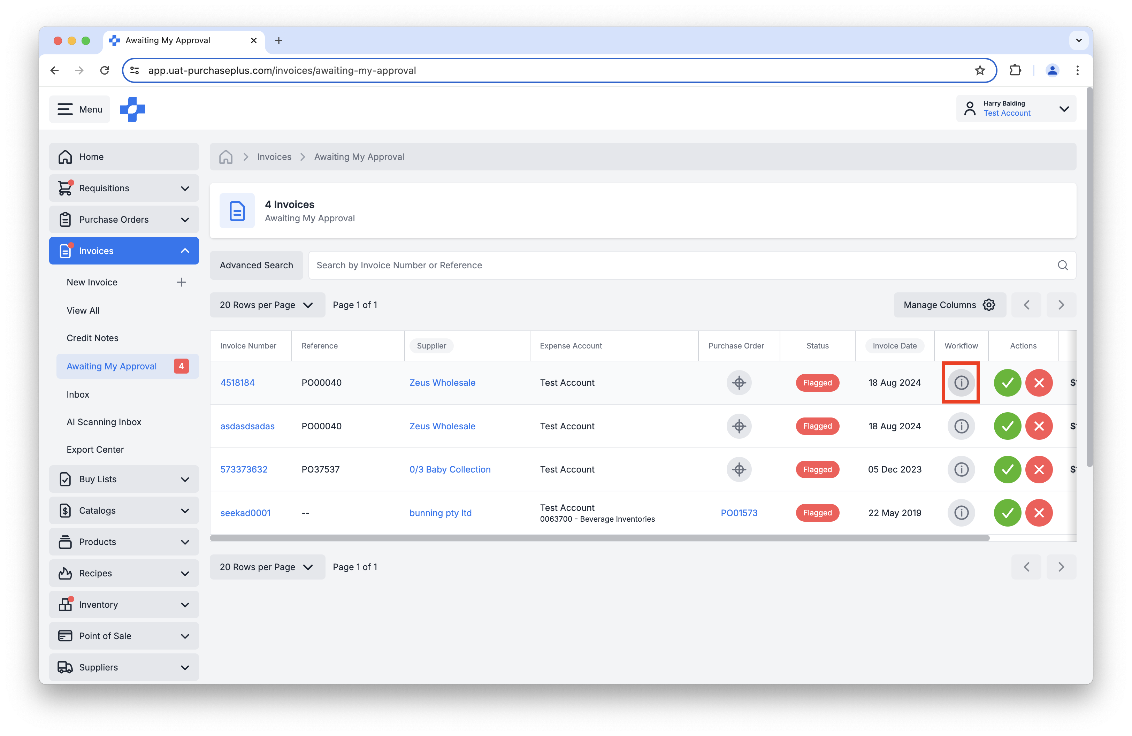1132x736 pixels.
Task: Open View All invoices
Action: point(83,310)
